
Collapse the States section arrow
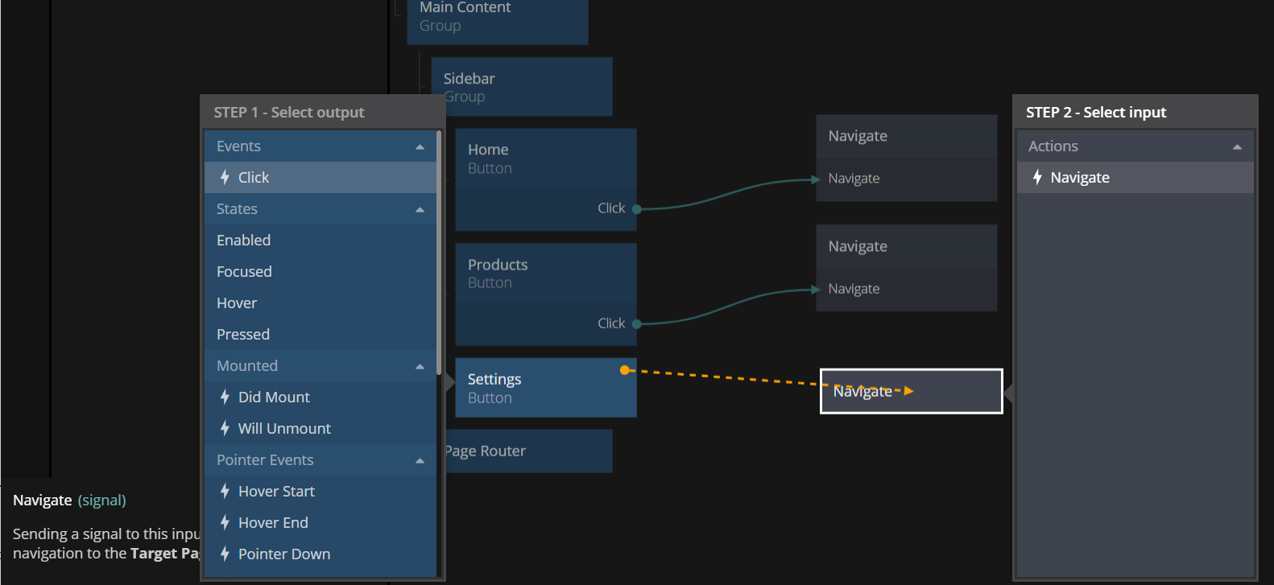click(x=420, y=209)
